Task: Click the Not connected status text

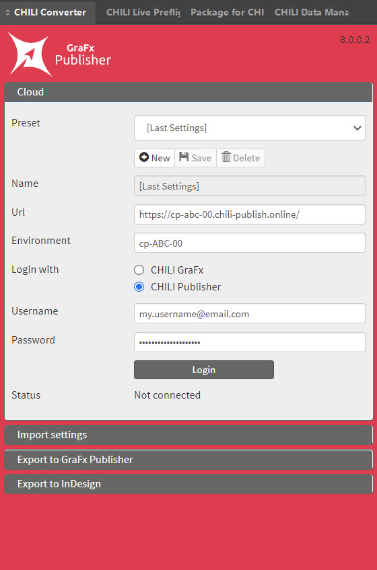Action: coord(167,395)
